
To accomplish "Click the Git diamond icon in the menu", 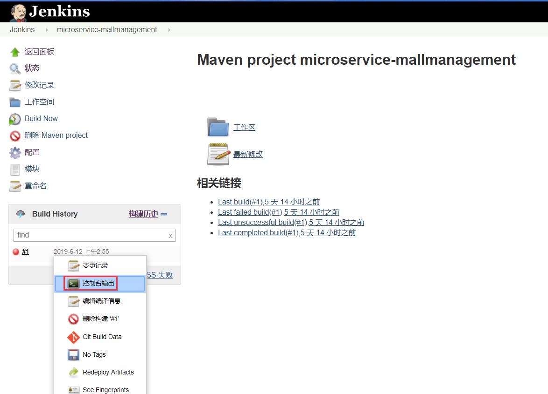I will 73,337.
